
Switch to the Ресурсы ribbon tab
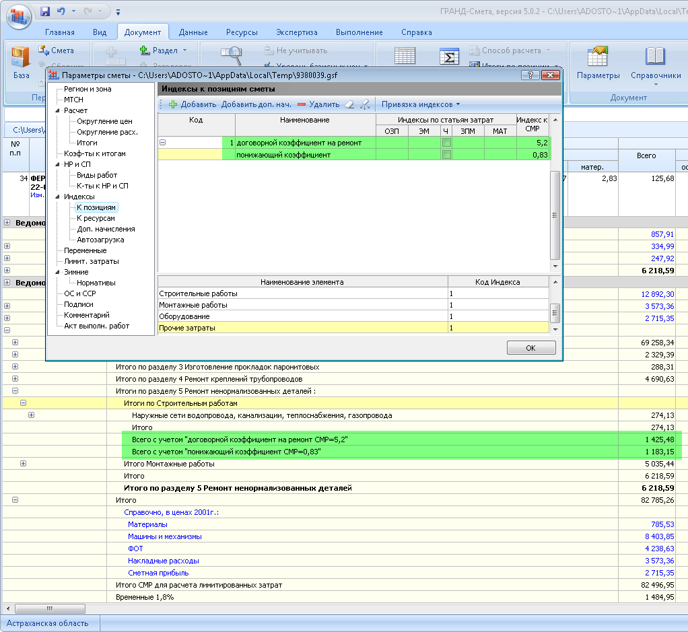coord(242,32)
